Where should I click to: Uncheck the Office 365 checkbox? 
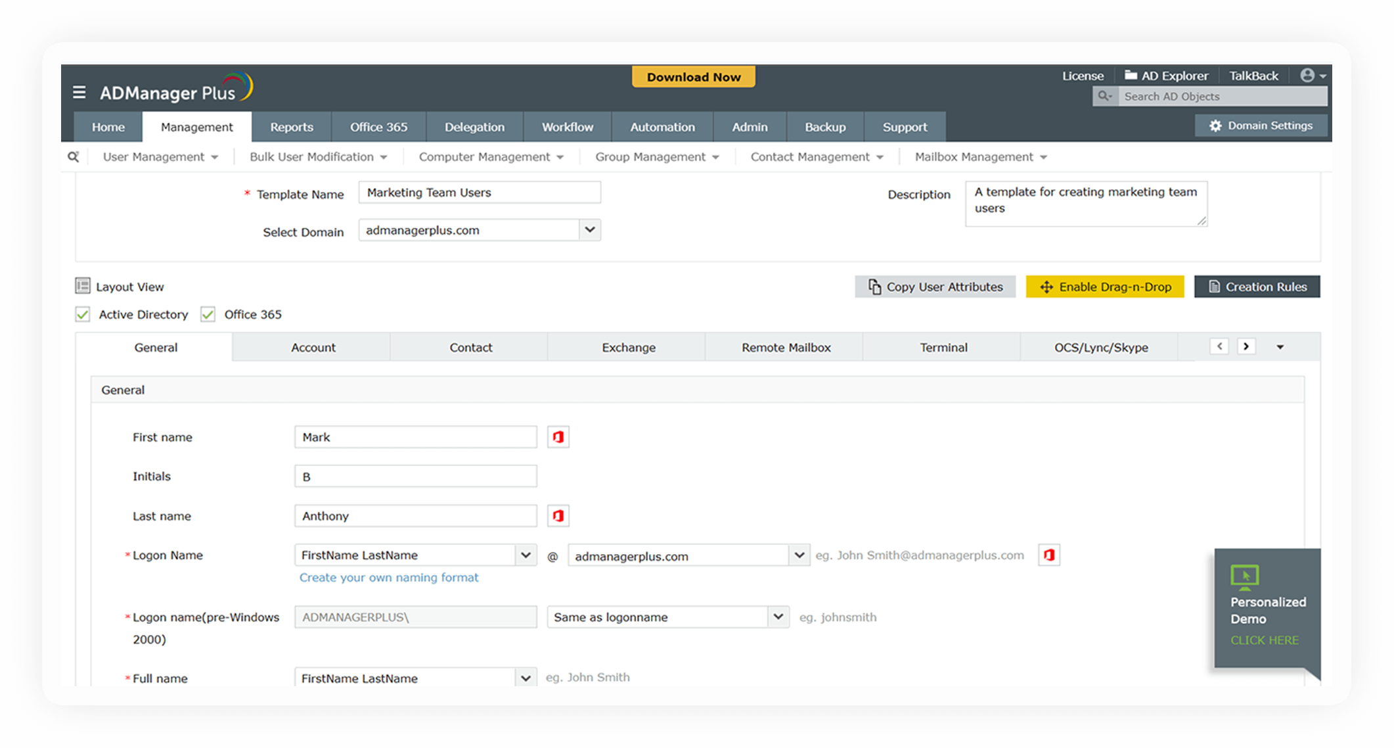208,314
